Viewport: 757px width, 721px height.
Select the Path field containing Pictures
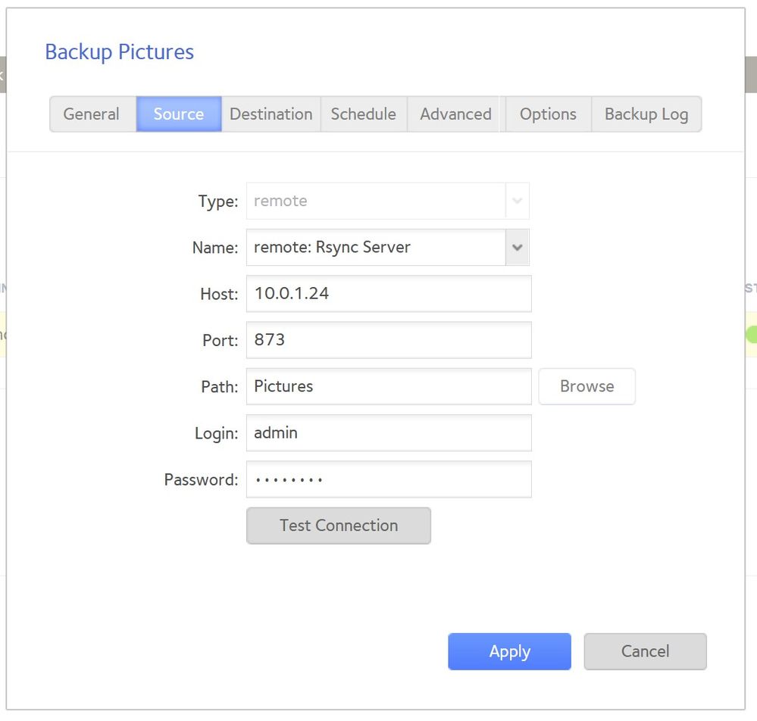click(389, 386)
